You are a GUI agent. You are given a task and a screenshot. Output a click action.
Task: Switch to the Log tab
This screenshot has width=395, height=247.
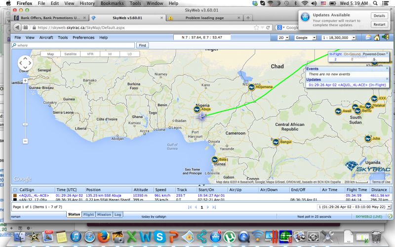[118, 214]
